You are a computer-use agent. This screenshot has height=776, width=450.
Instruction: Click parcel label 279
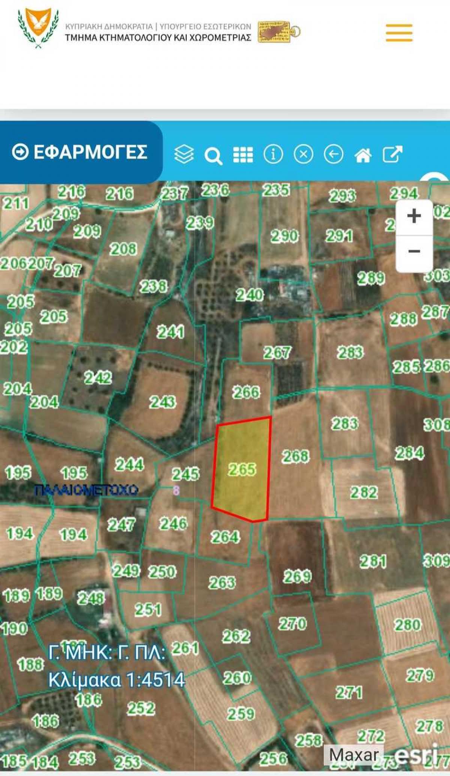[x=420, y=676]
